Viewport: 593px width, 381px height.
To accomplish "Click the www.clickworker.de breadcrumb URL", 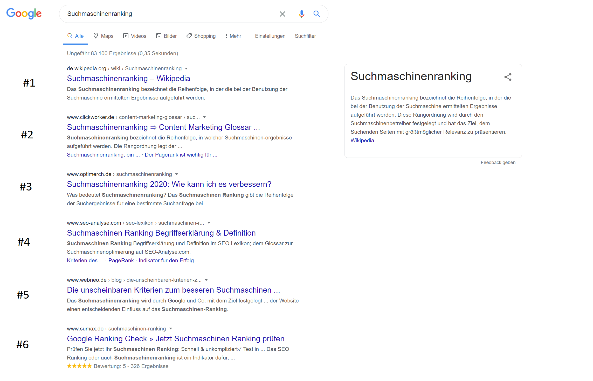I will [133, 117].
